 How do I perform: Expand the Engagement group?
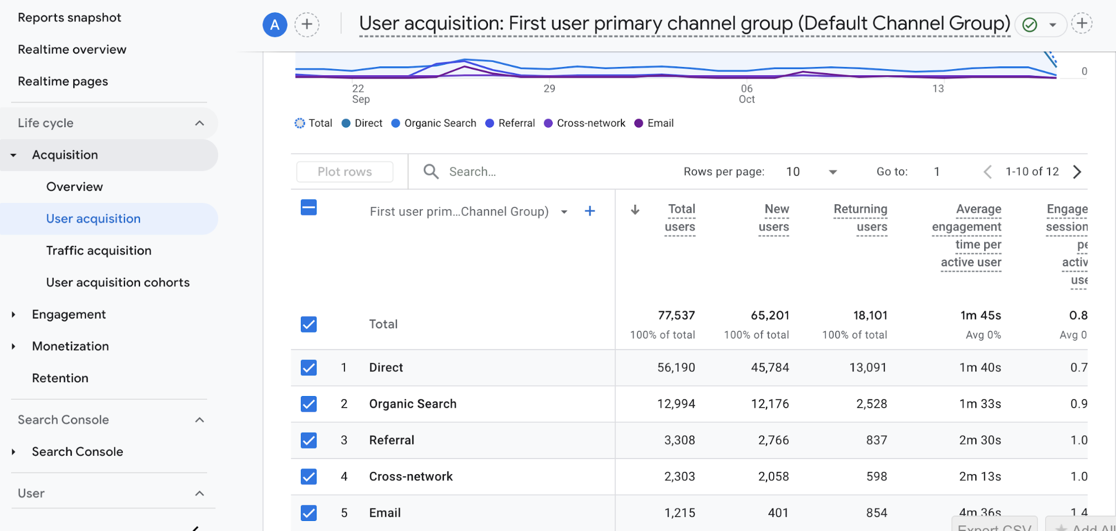13,315
